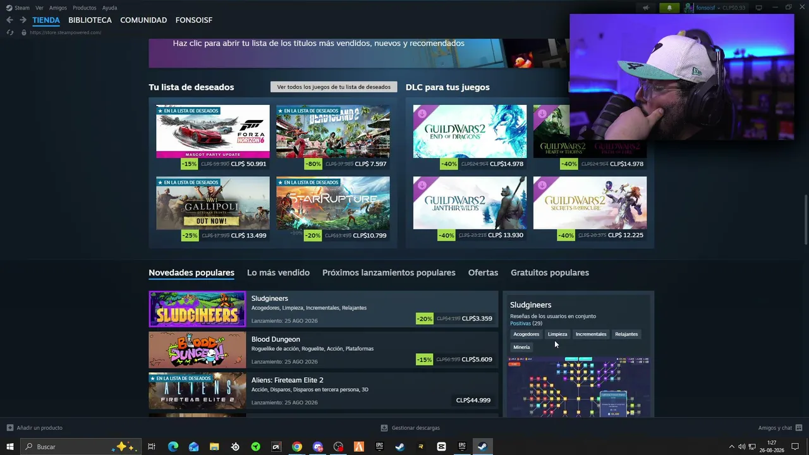Select the Ofertas tab
The image size is (809, 455).
[x=483, y=272]
